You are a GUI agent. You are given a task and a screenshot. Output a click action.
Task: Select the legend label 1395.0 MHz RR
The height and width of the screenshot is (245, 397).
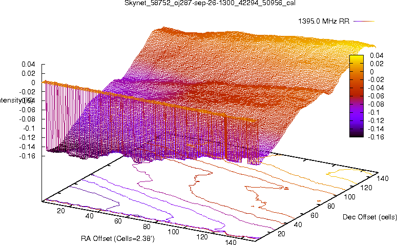[324, 22]
